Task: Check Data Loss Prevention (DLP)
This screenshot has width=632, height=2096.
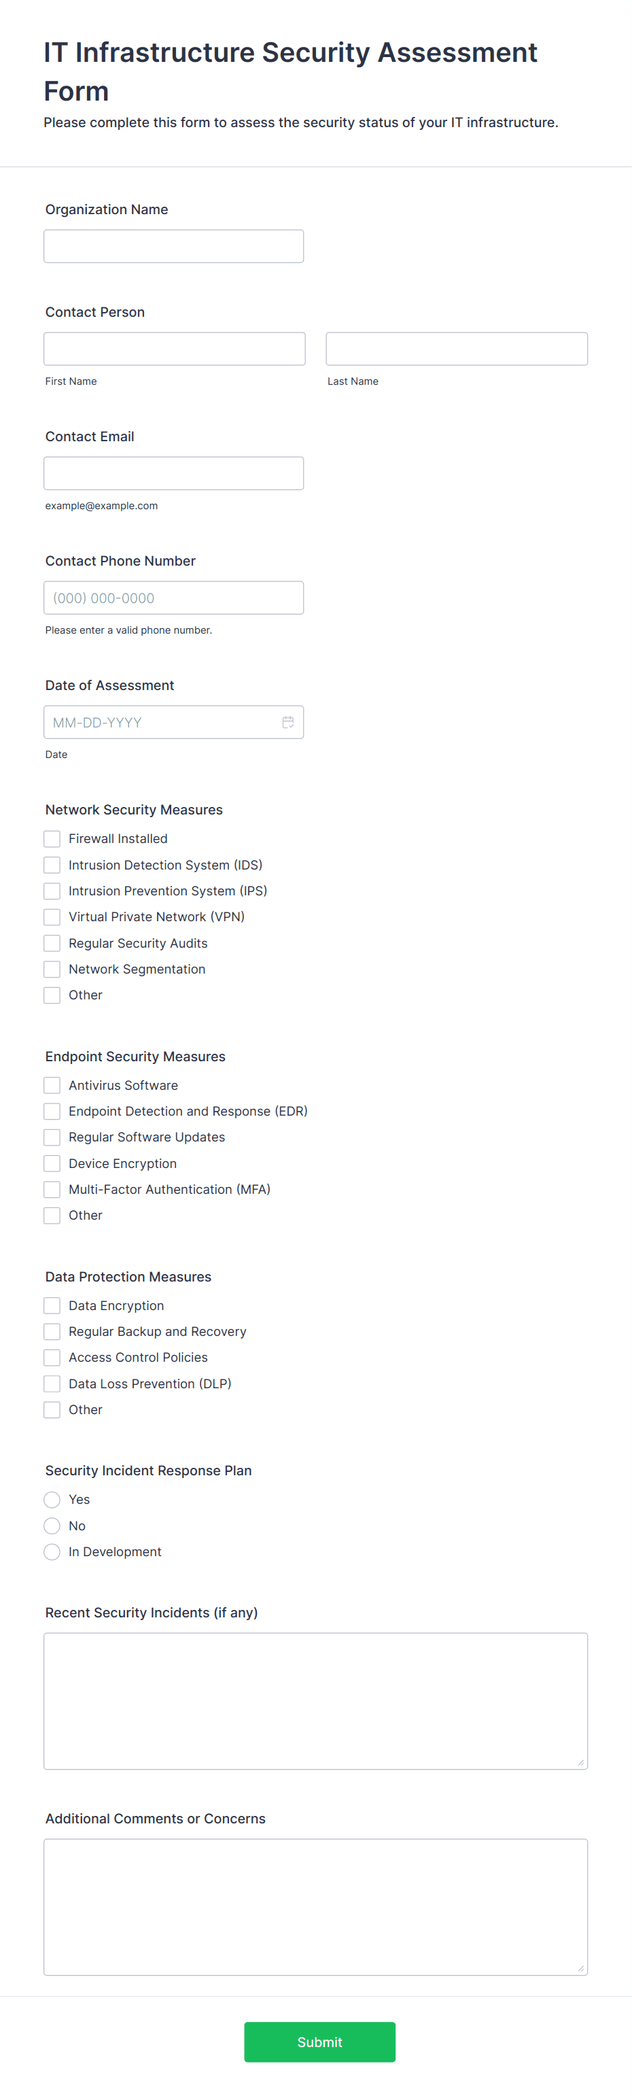Action: (x=52, y=1384)
